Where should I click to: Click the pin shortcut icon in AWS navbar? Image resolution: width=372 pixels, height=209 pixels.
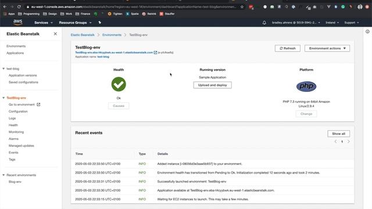click(x=99, y=23)
